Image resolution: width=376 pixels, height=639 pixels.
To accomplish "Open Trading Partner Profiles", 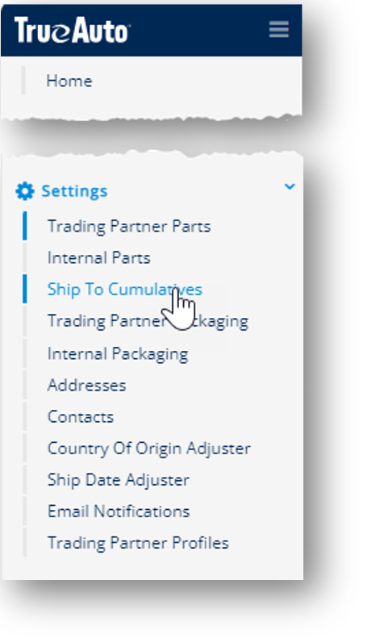I will 138,543.
